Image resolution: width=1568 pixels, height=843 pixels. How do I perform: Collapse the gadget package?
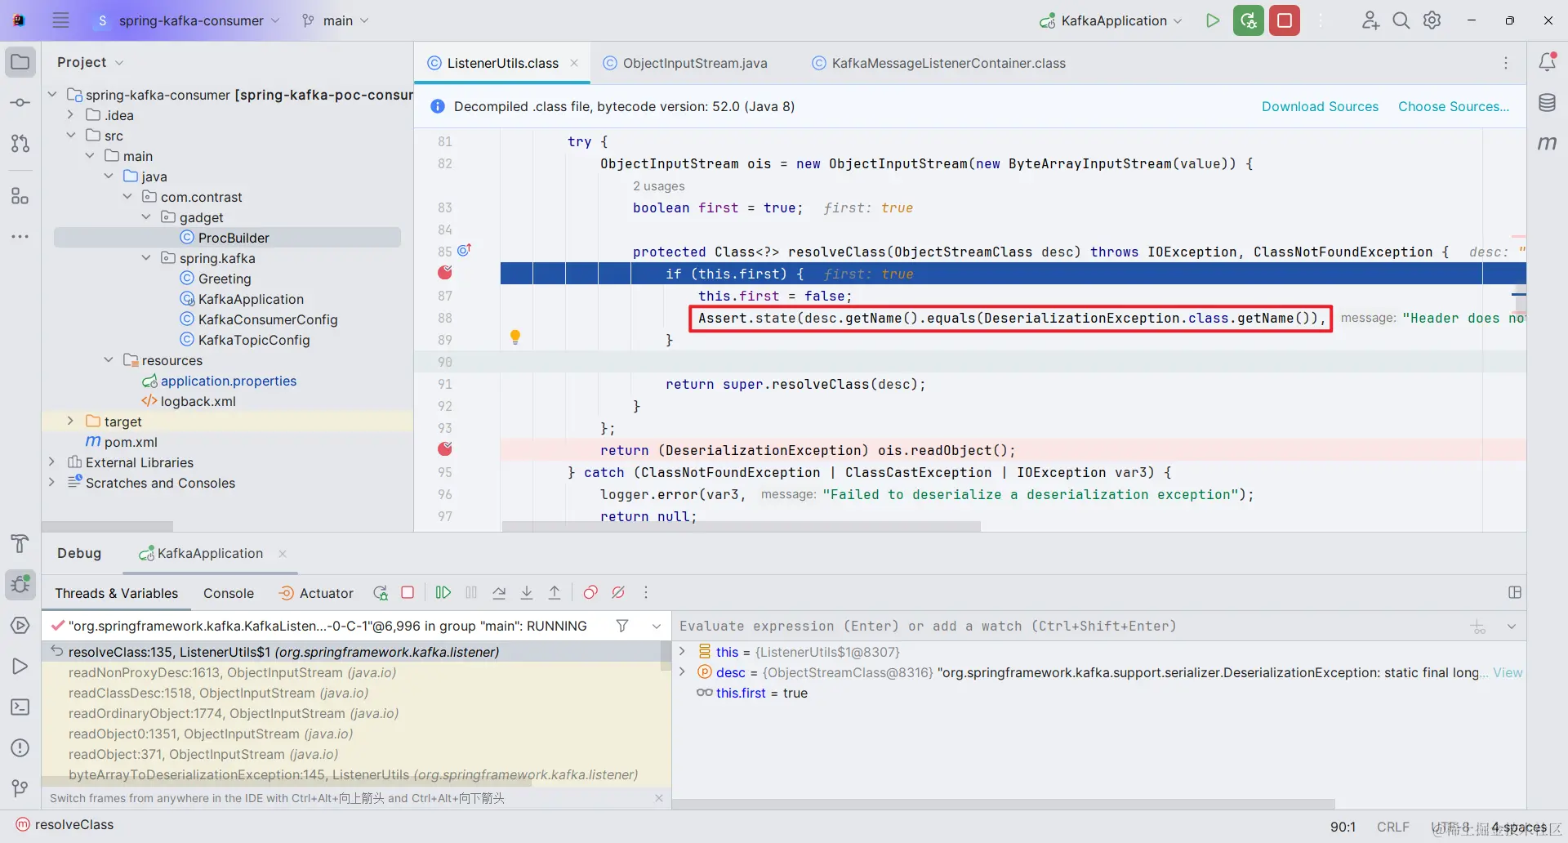pyautogui.click(x=146, y=217)
